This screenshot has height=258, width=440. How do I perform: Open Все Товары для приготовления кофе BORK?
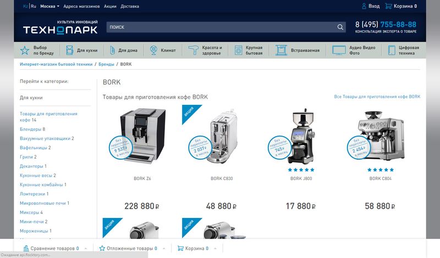(377, 97)
